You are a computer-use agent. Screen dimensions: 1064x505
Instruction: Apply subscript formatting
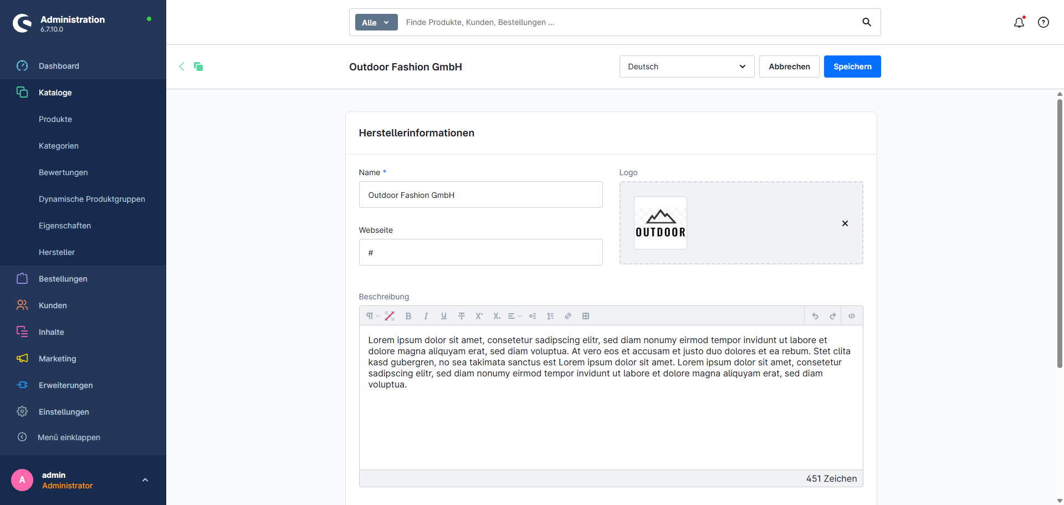pyautogui.click(x=497, y=316)
